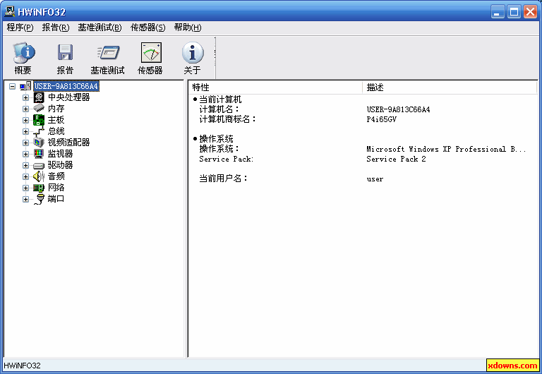This screenshot has height=374, width=542.
Task: Open the 程序(P) menu
Action: (x=20, y=28)
